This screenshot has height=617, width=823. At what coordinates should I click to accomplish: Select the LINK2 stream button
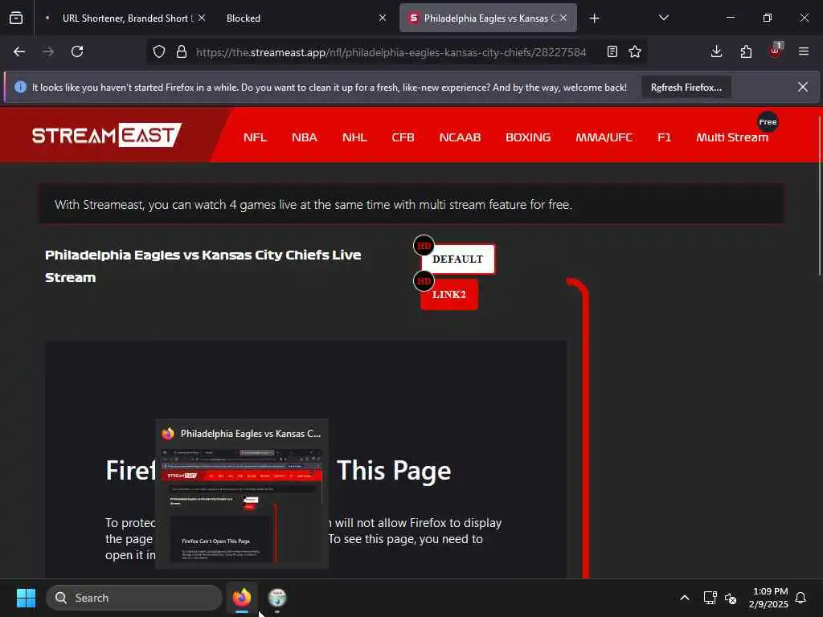click(x=449, y=294)
